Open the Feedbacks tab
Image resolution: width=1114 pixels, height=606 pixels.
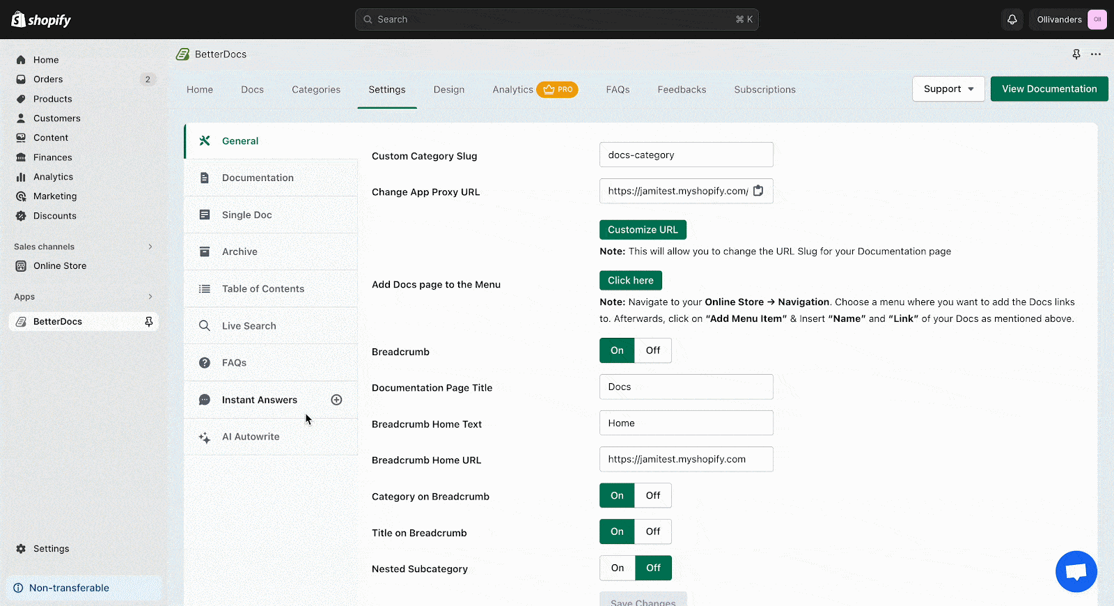682,90
